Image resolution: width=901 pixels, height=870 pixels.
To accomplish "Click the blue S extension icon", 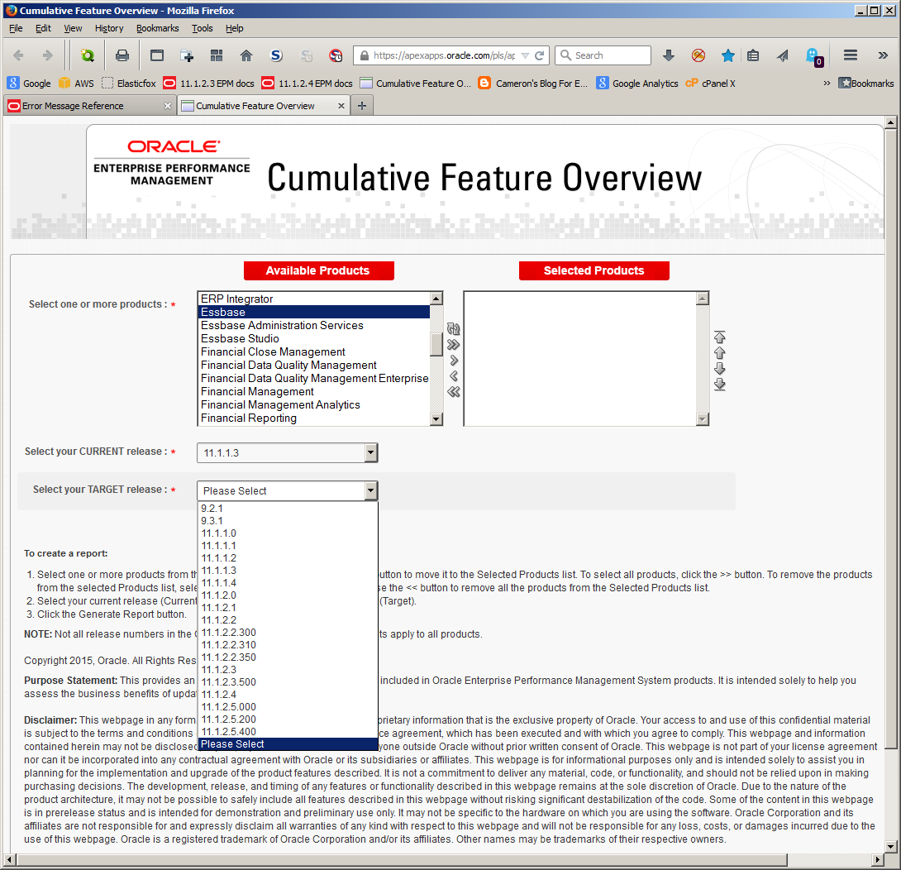I will click(276, 55).
